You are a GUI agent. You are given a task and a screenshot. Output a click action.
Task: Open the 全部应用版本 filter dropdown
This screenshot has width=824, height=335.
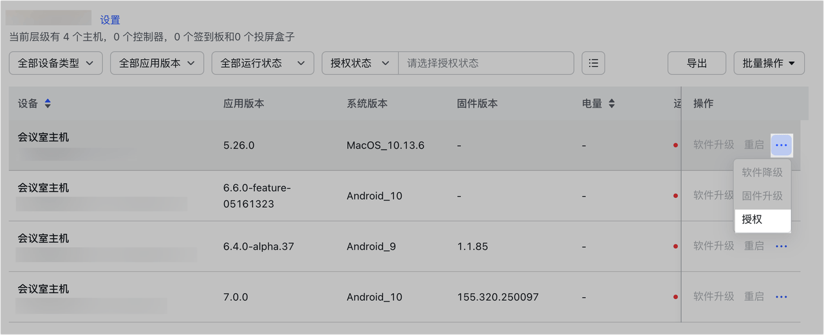[157, 63]
